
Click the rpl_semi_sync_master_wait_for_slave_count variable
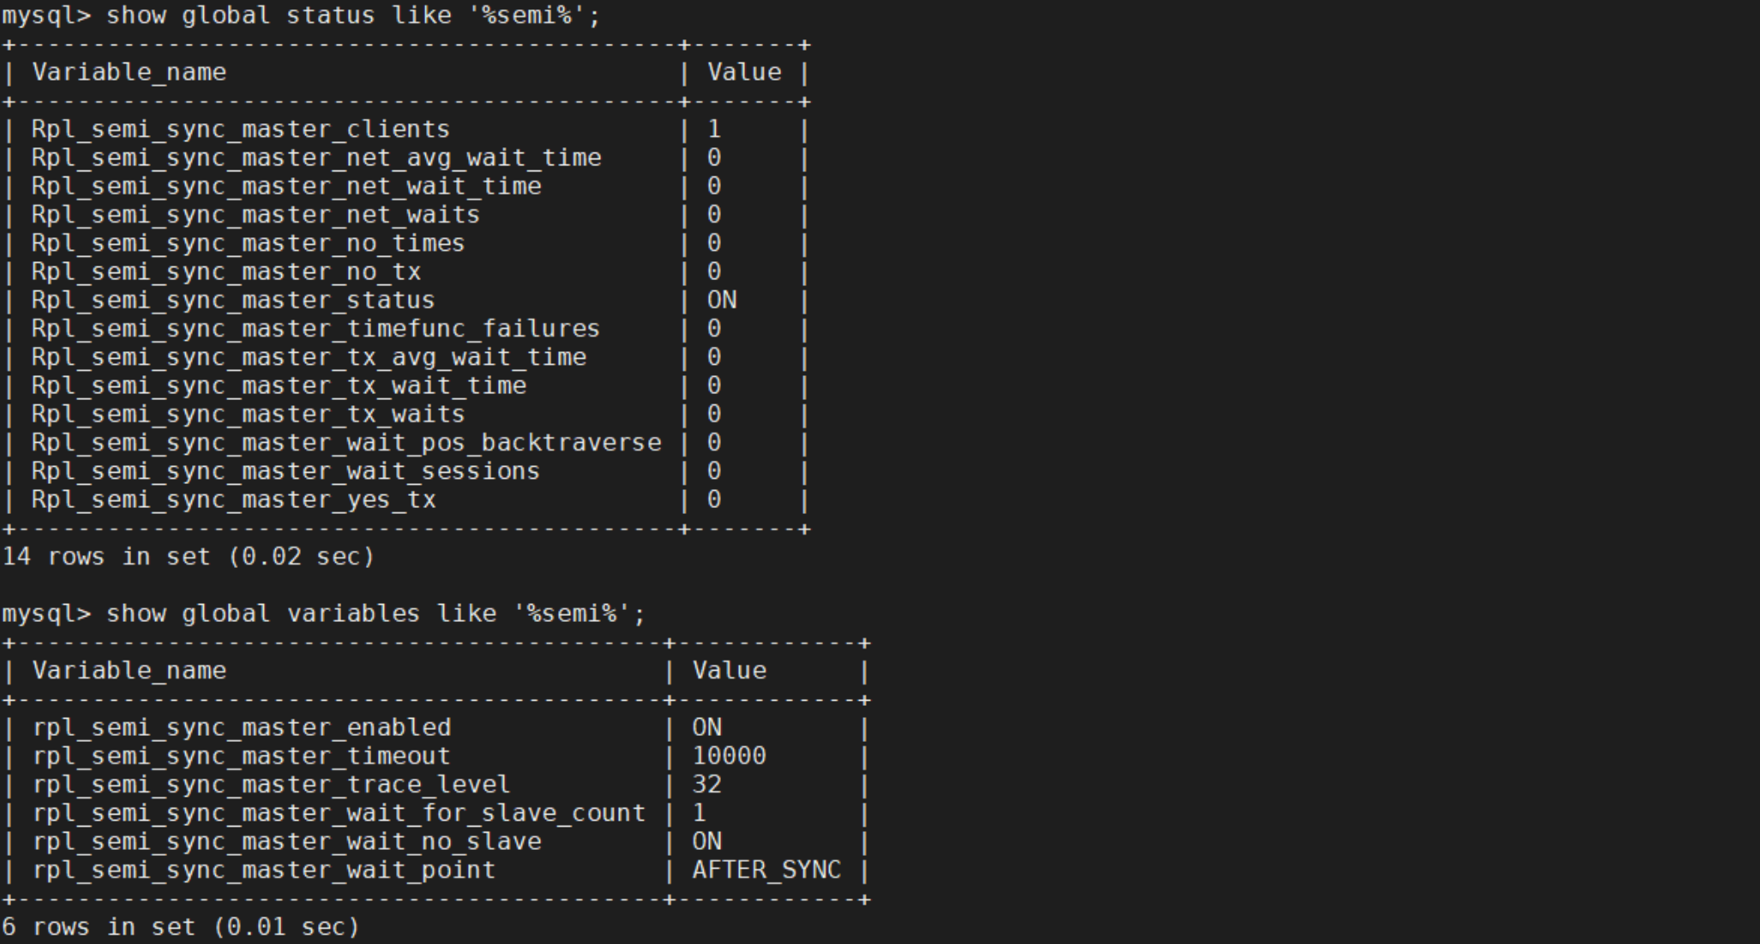(339, 813)
